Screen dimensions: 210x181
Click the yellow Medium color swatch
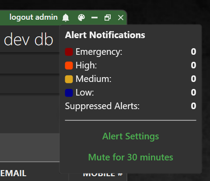click(69, 79)
